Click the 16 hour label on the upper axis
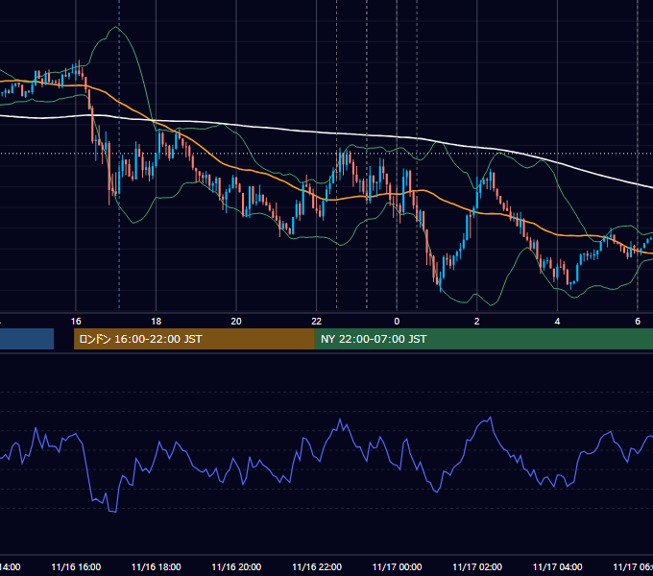This screenshot has height=576, width=653. click(76, 322)
